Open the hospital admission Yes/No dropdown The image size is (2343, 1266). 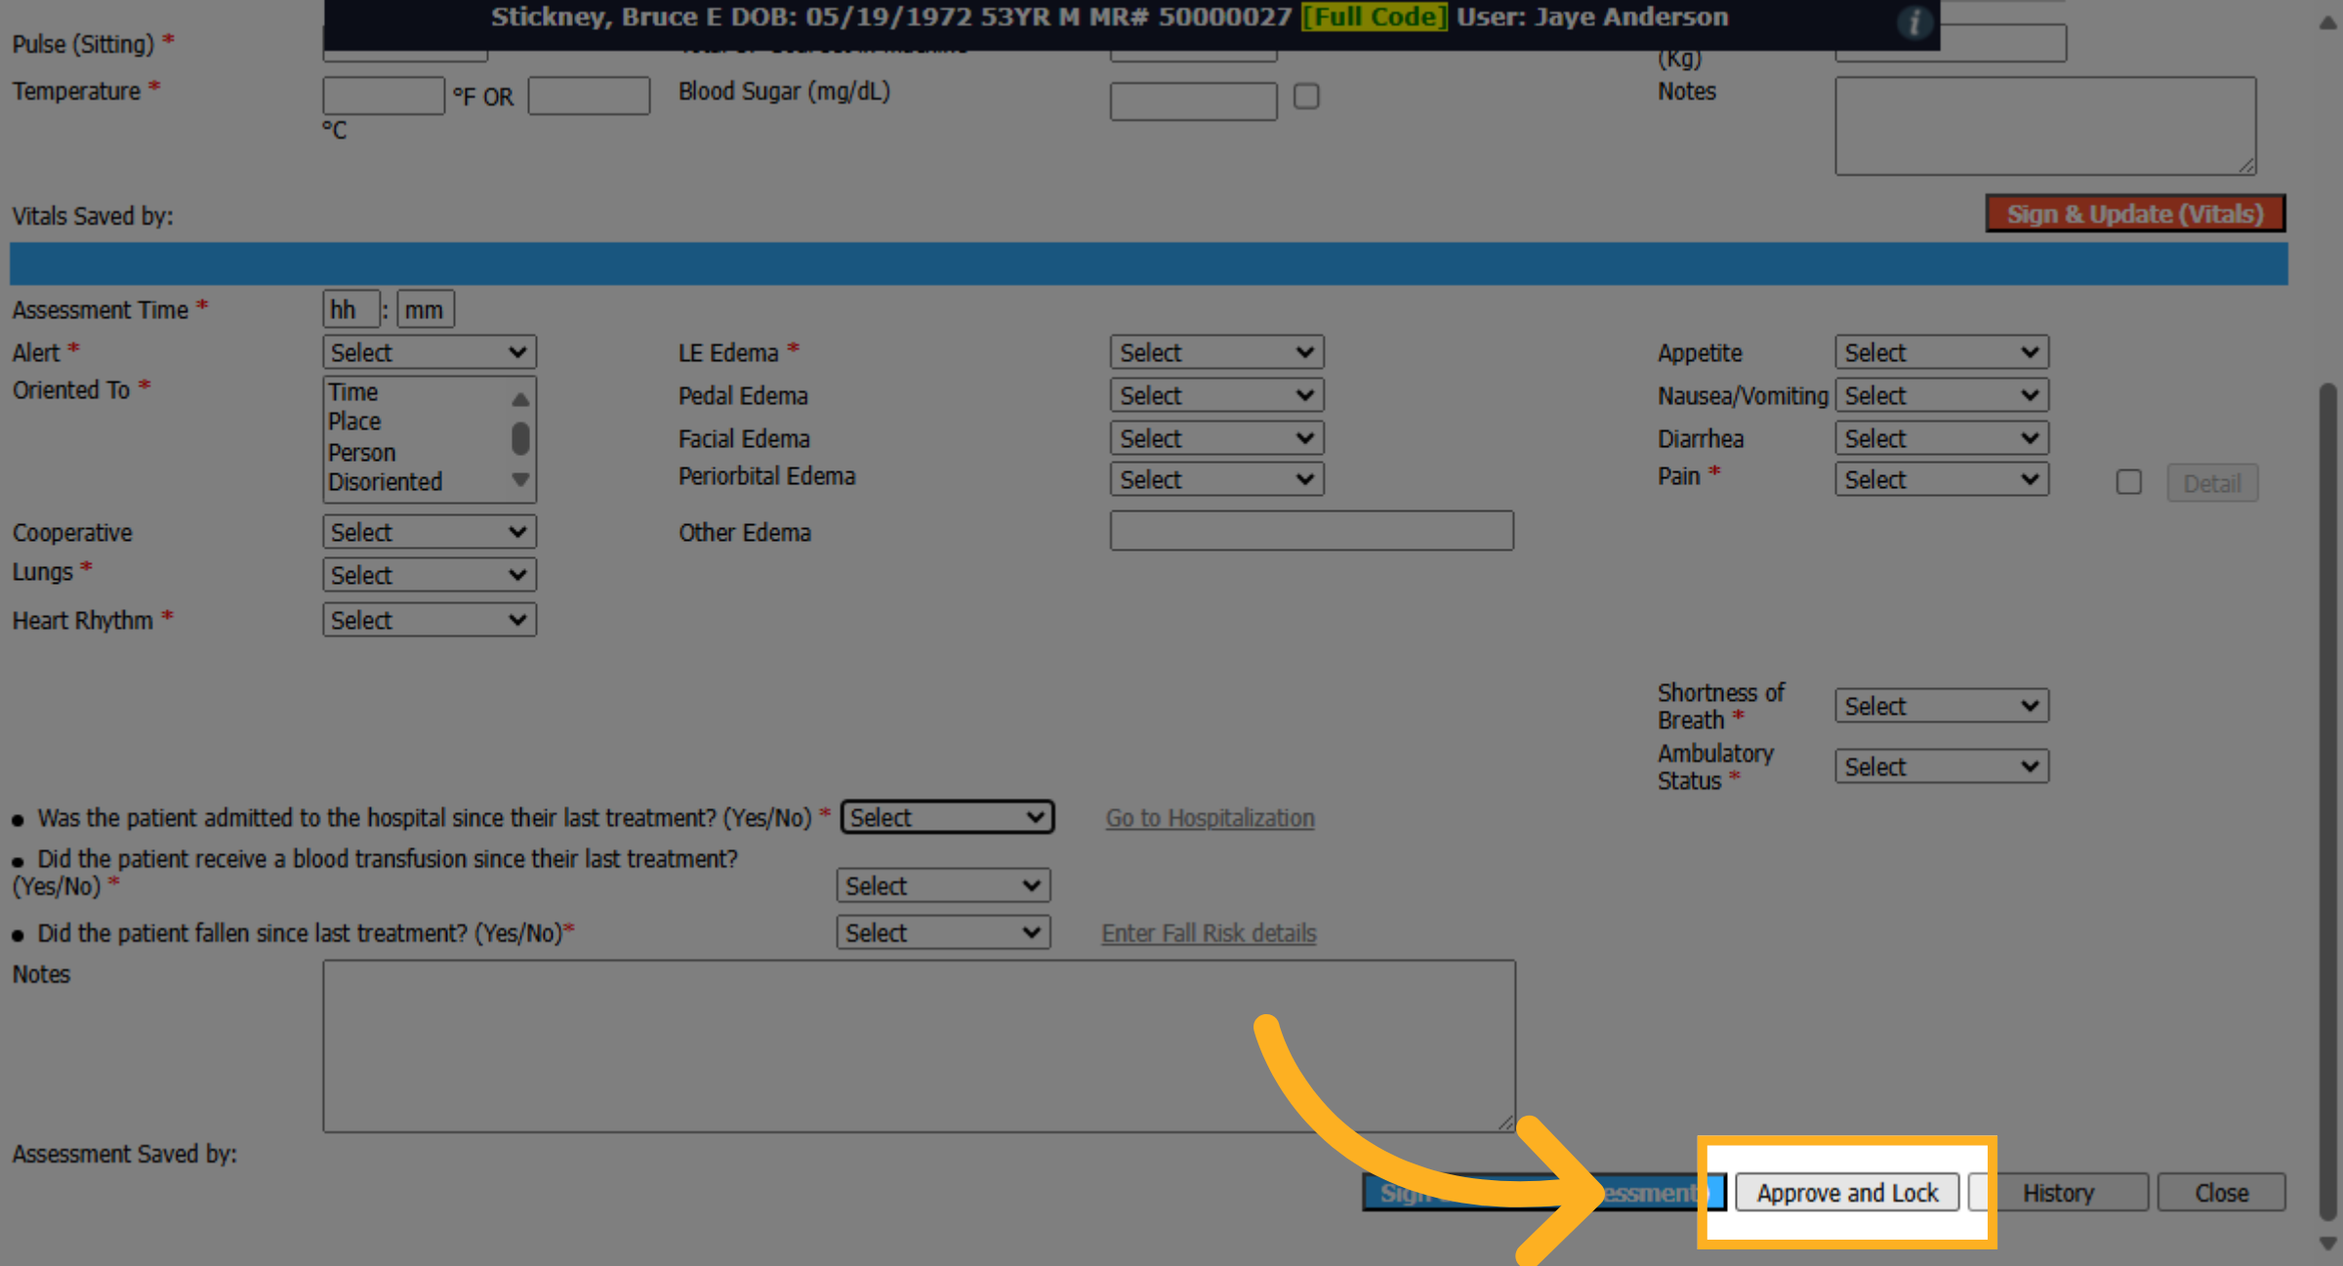coord(947,817)
